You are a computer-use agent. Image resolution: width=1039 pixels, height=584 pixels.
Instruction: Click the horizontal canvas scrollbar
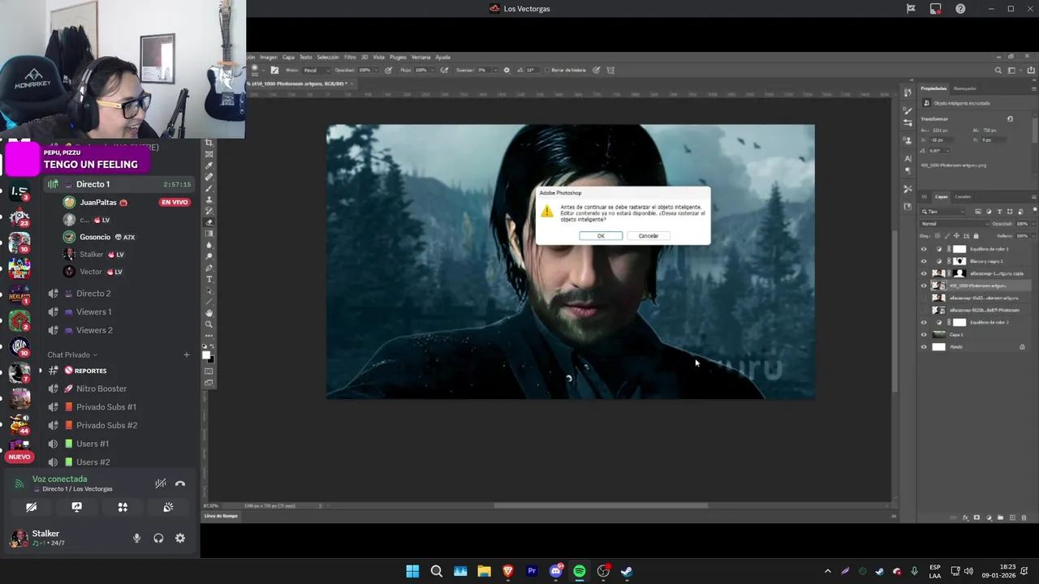tap(601, 505)
